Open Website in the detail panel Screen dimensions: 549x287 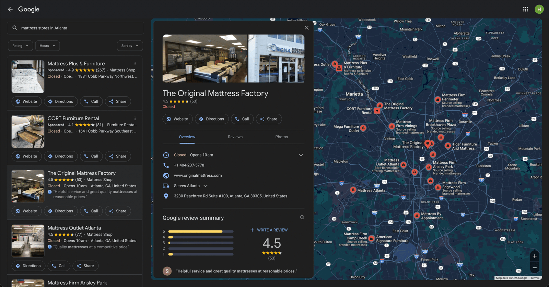pyautogui.click(x=178, y=119)
